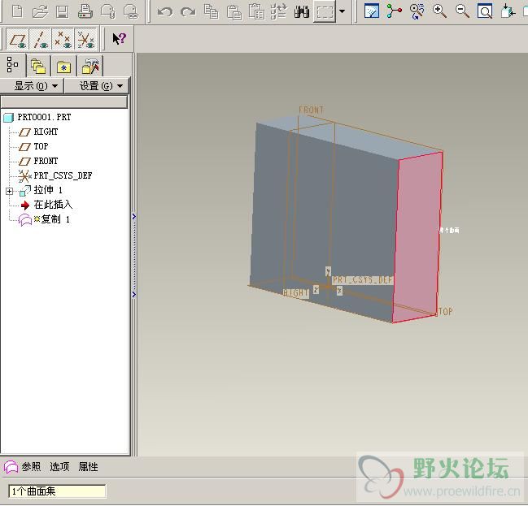
Task: Click the PRT_CSYS_DEF label in viewport
Action: (363, 280)
